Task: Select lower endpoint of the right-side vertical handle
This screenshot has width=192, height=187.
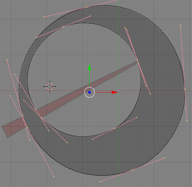Action: click(187, 121)
